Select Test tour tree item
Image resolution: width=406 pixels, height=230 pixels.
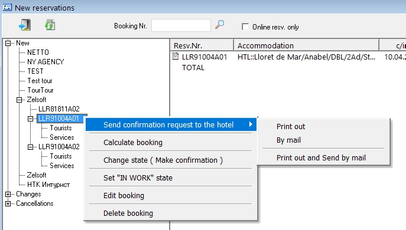click(x=40, y=81)
